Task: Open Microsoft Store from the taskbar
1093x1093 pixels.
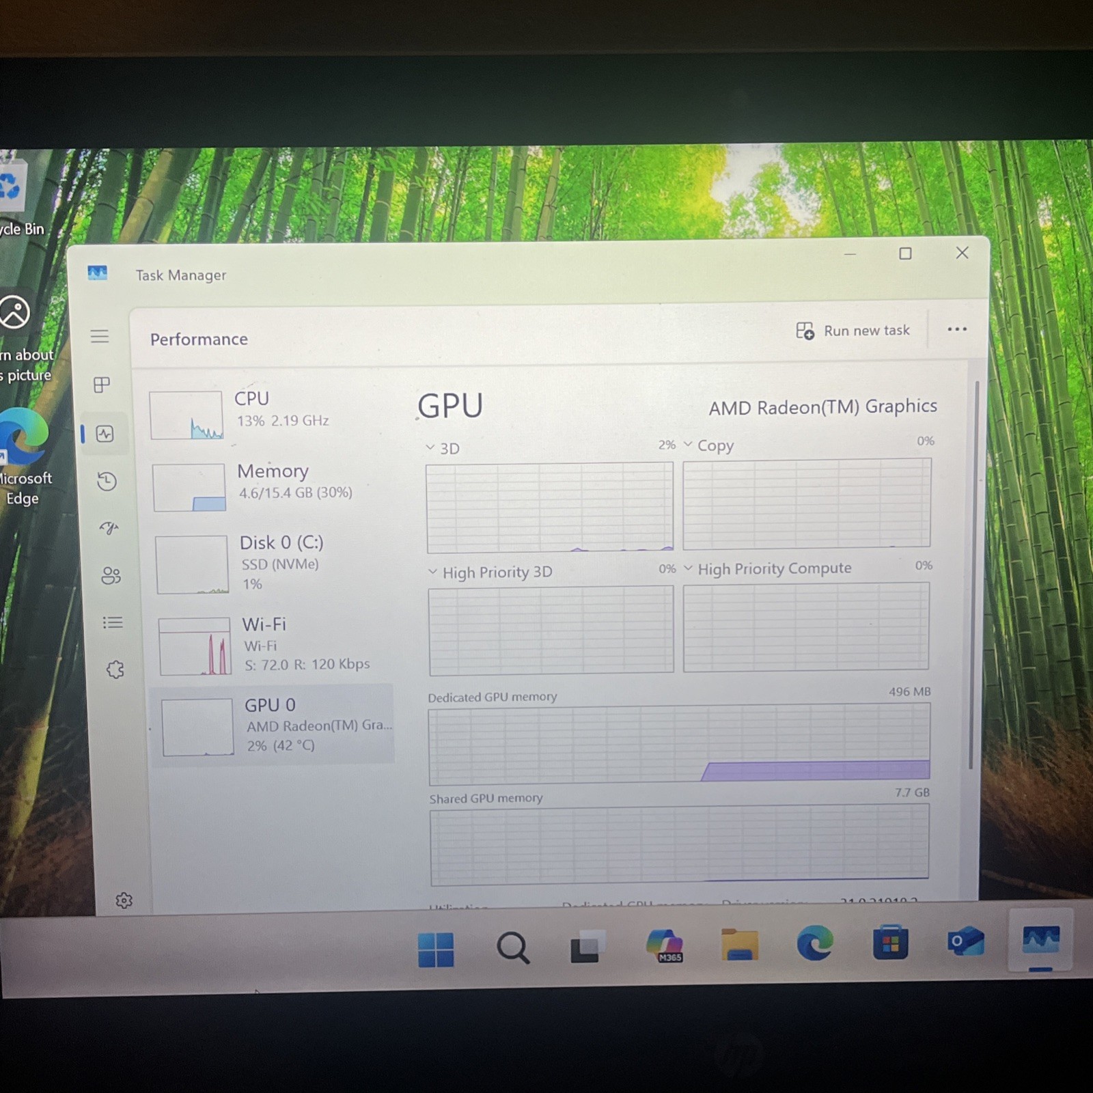Action: point(890,943)
